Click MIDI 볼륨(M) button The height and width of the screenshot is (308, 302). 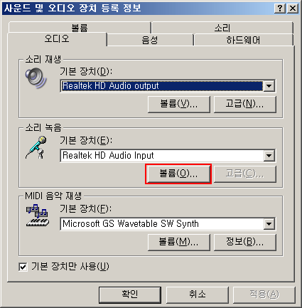tap(179, 242)
